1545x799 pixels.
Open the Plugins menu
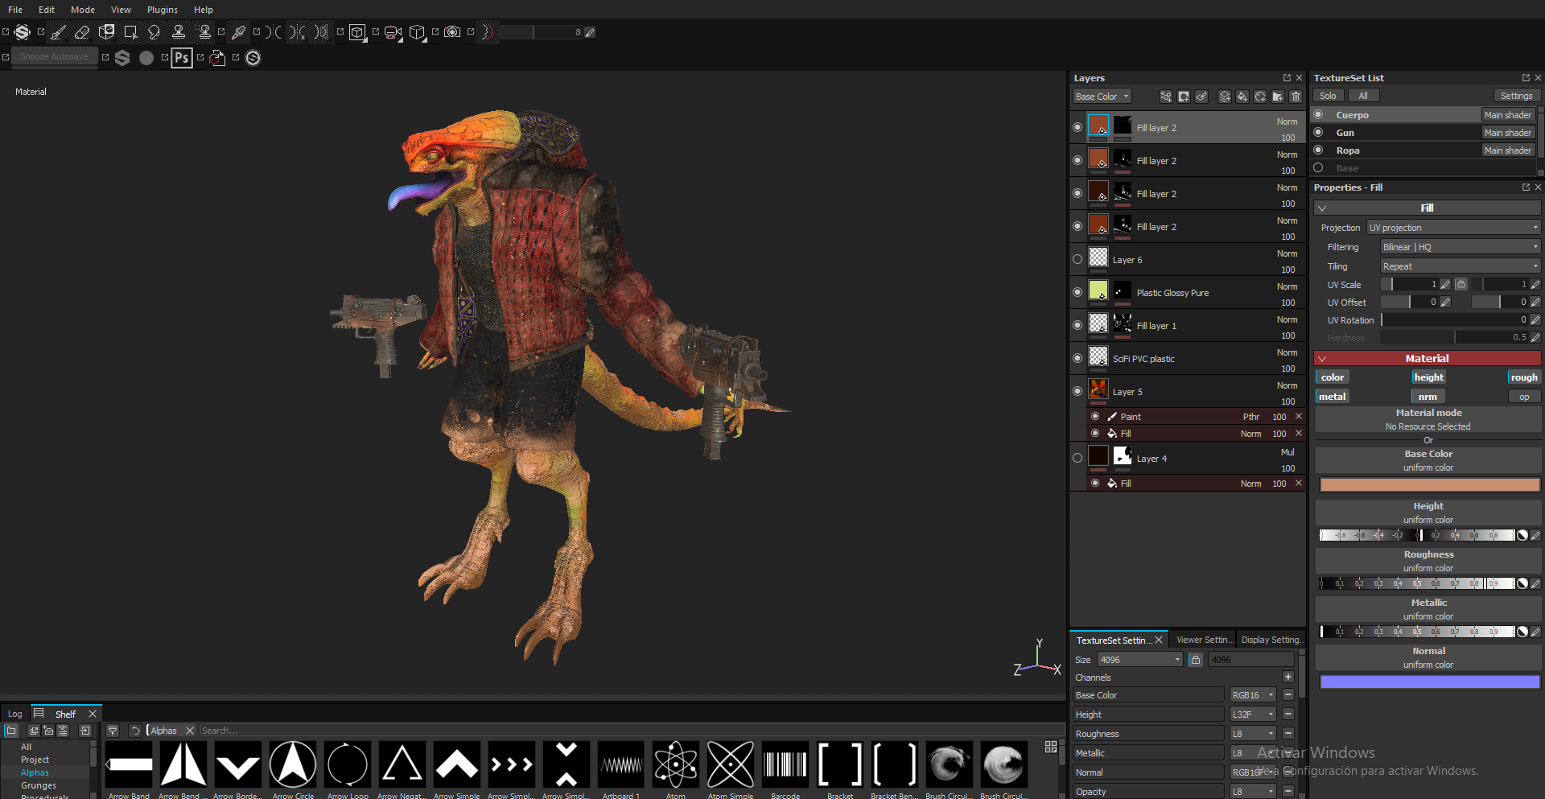point(162,10)
